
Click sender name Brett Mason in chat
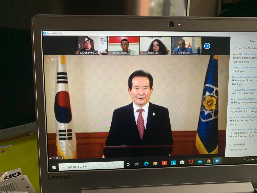tap(243, 90)
